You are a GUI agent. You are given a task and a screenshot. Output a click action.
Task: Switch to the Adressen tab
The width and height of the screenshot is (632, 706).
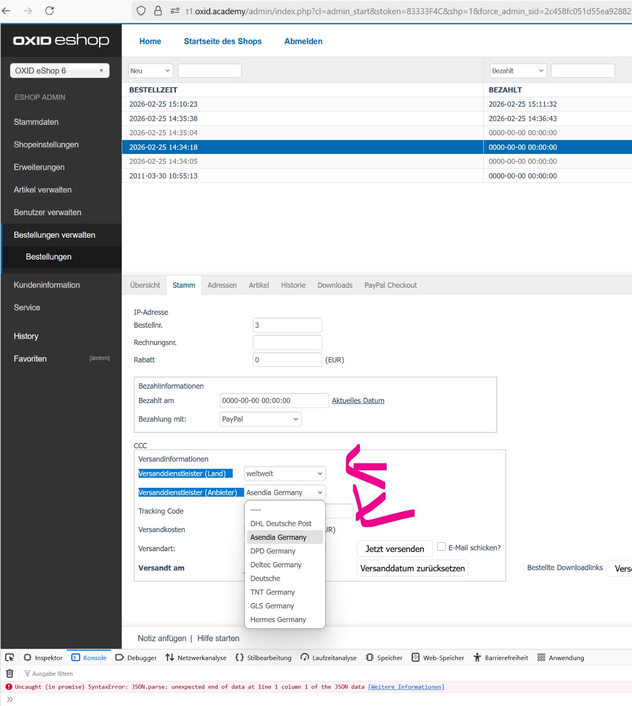[222, 285]
